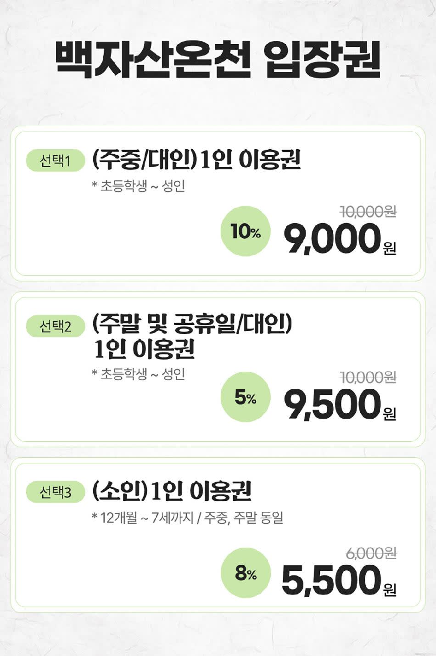Click the 선택1 green badge

click(x=56, y=161)
